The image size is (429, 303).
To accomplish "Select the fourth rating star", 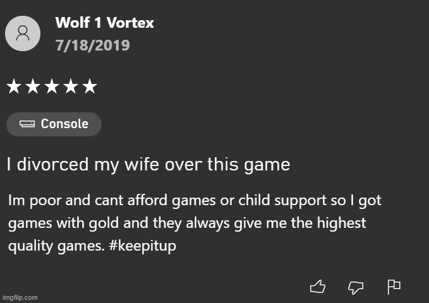I will point(71,86).
